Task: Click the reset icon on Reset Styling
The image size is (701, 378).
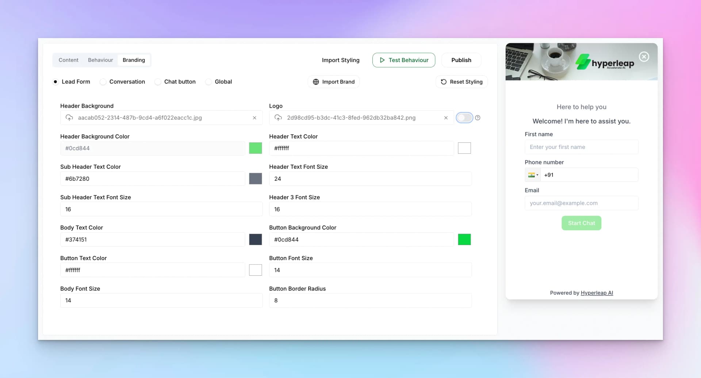Action: 443,81
